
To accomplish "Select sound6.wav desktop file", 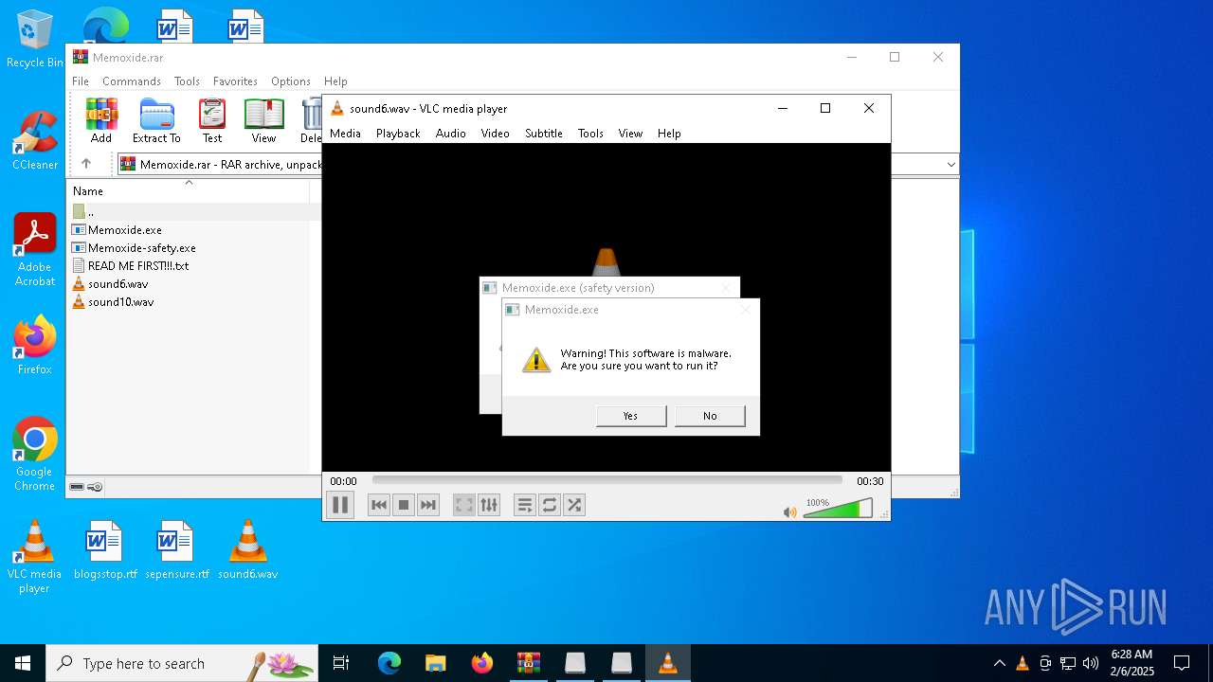I will coord(248,550).
